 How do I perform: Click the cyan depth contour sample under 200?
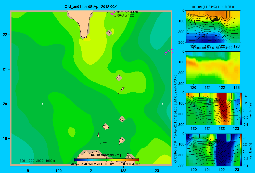(x=24, y=163)
